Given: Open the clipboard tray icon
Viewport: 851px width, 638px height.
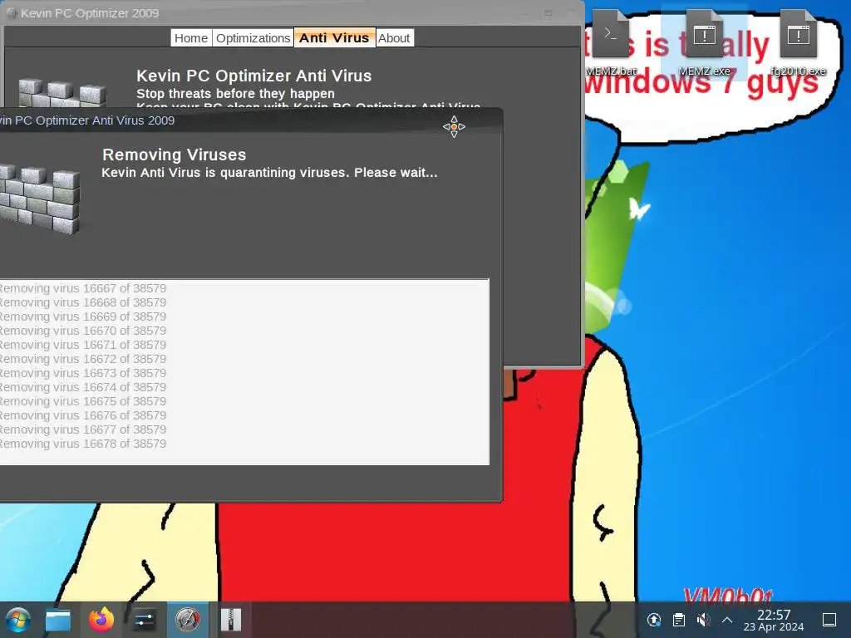Looking at the screenshot, I should 679,620.
